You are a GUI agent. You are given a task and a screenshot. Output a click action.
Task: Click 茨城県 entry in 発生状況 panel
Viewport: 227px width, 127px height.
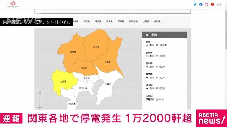[x=149, y=53]
